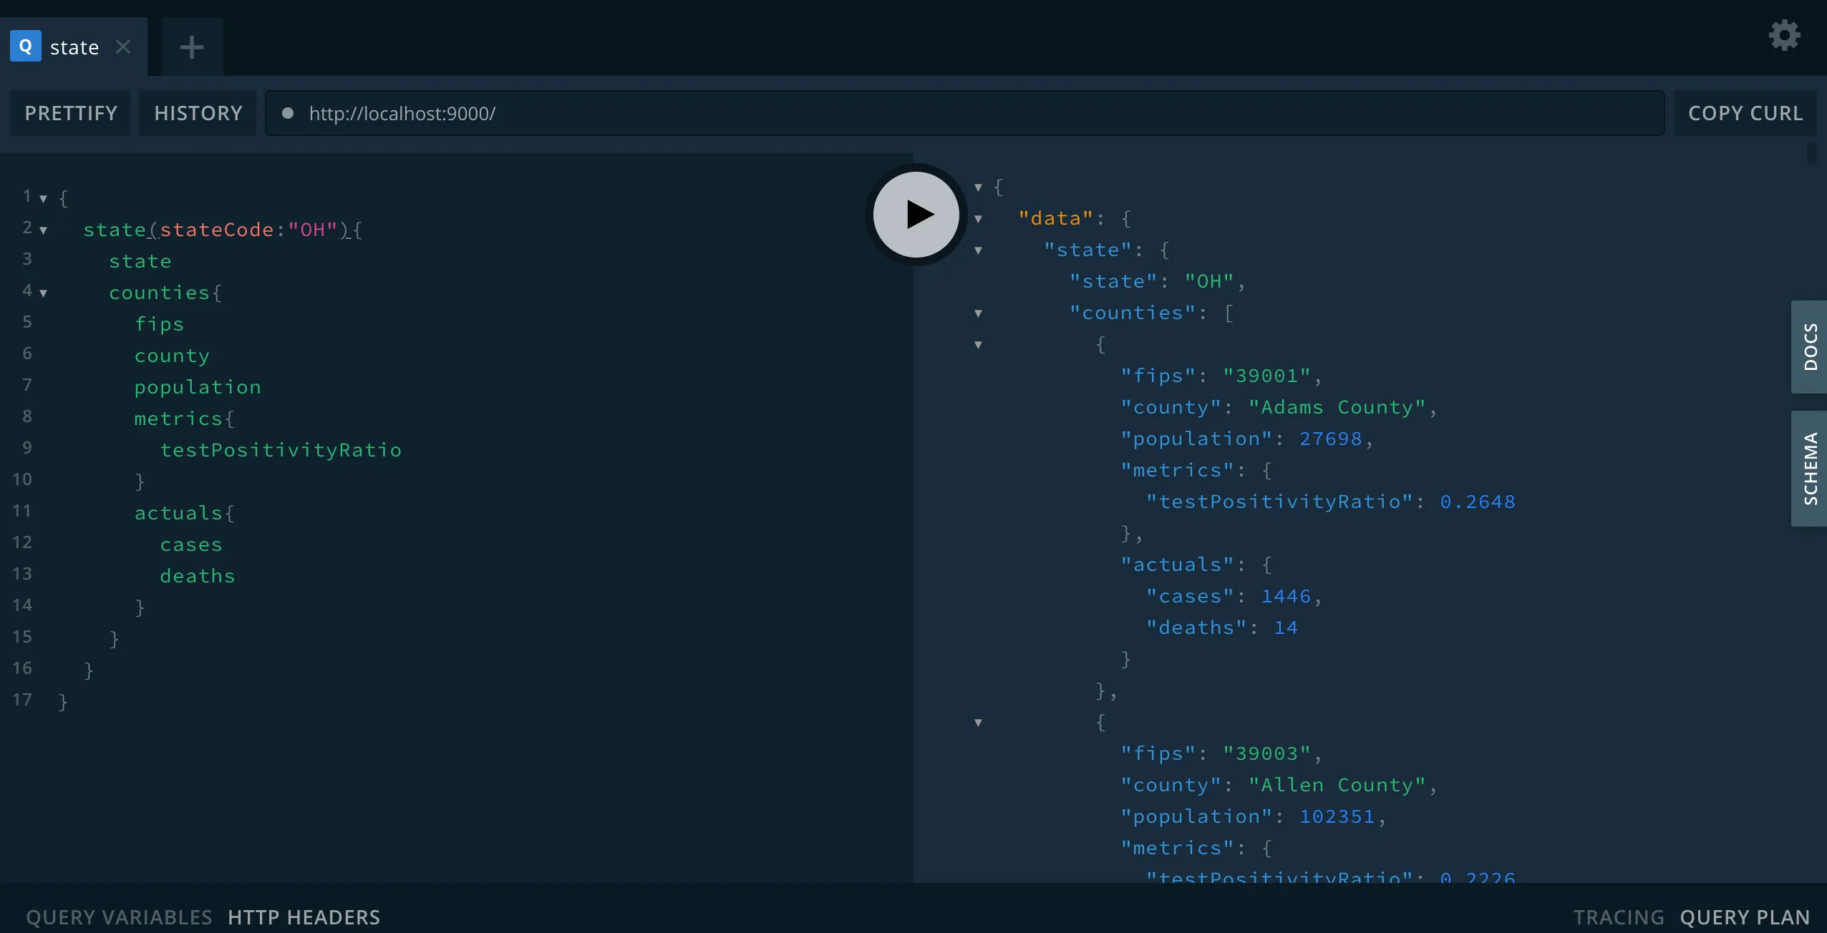Click the endpoint status dot icon
Screen dimensions: 1827x933
[x=288, y=113]
